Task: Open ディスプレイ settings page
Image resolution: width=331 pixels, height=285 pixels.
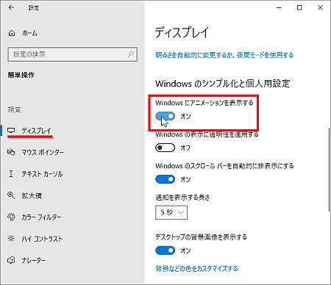Action: (x=36, y=131)
